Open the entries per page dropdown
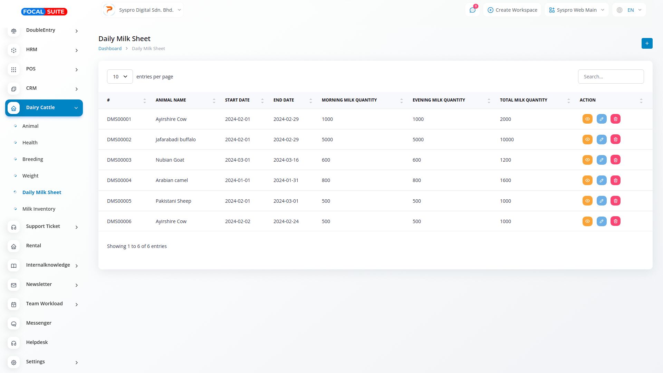This screenshot has width=663, height=373. pyautogui.click(x=120, y=77)
